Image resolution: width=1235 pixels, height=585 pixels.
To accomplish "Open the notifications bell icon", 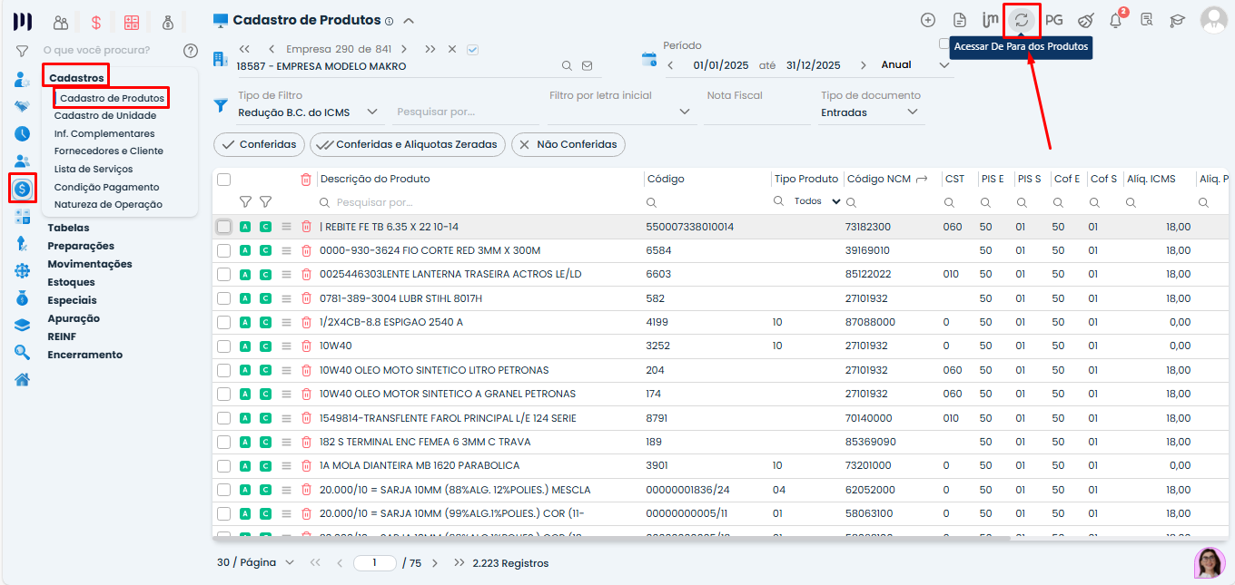I will 1115,20.
